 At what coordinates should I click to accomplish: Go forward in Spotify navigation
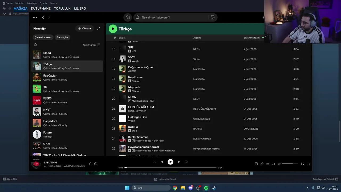49,17
